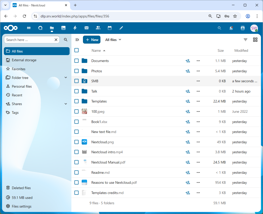This screenshot has height=214, width=263.
Task: Clear the sidebar search field
Action: (x=56, y=40)
